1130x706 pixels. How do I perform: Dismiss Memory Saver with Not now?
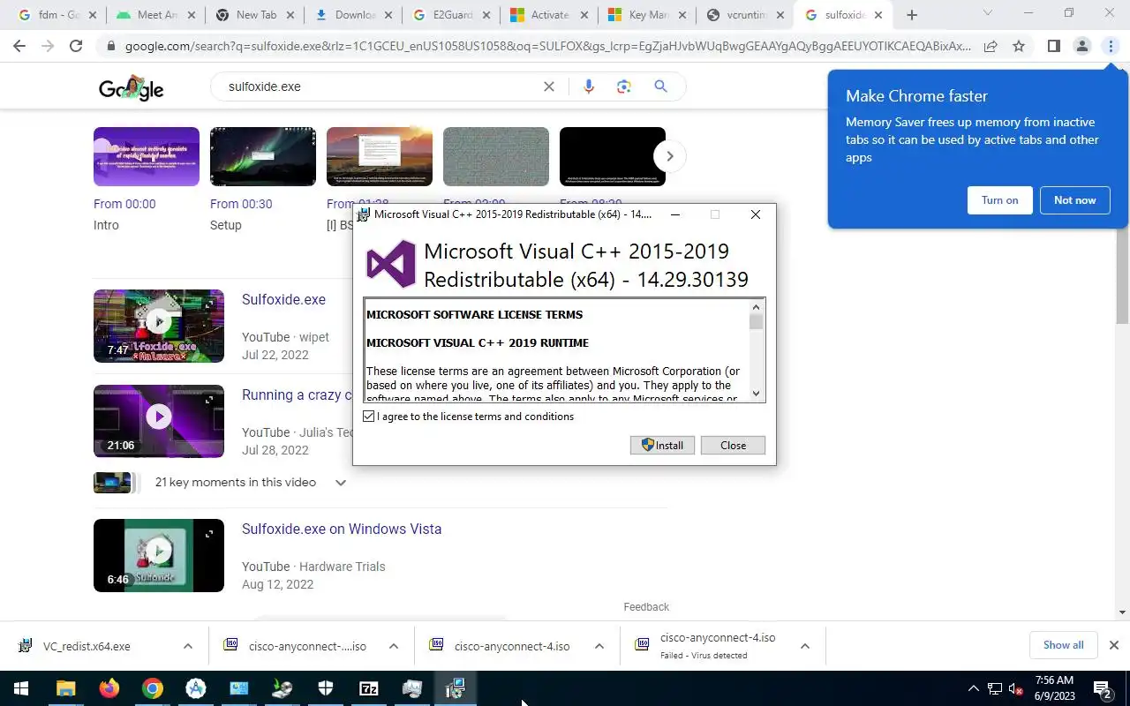click(x=1074, y=200)
